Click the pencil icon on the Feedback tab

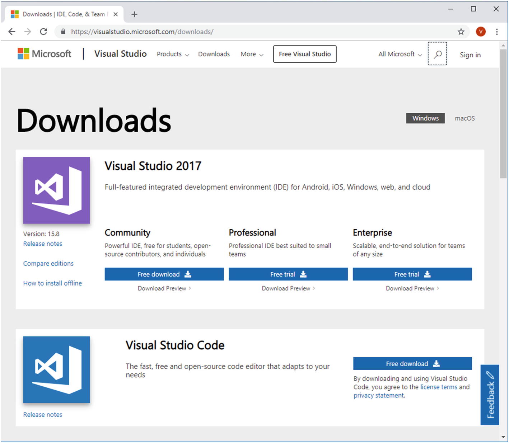click(x=490, y=375)
